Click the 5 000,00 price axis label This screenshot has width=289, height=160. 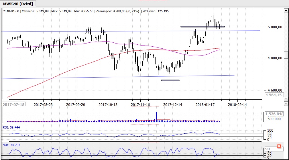click(275, 27)
